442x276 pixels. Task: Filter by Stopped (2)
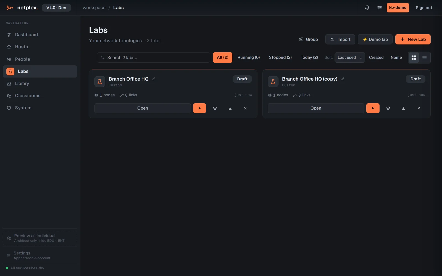[280, 58]
